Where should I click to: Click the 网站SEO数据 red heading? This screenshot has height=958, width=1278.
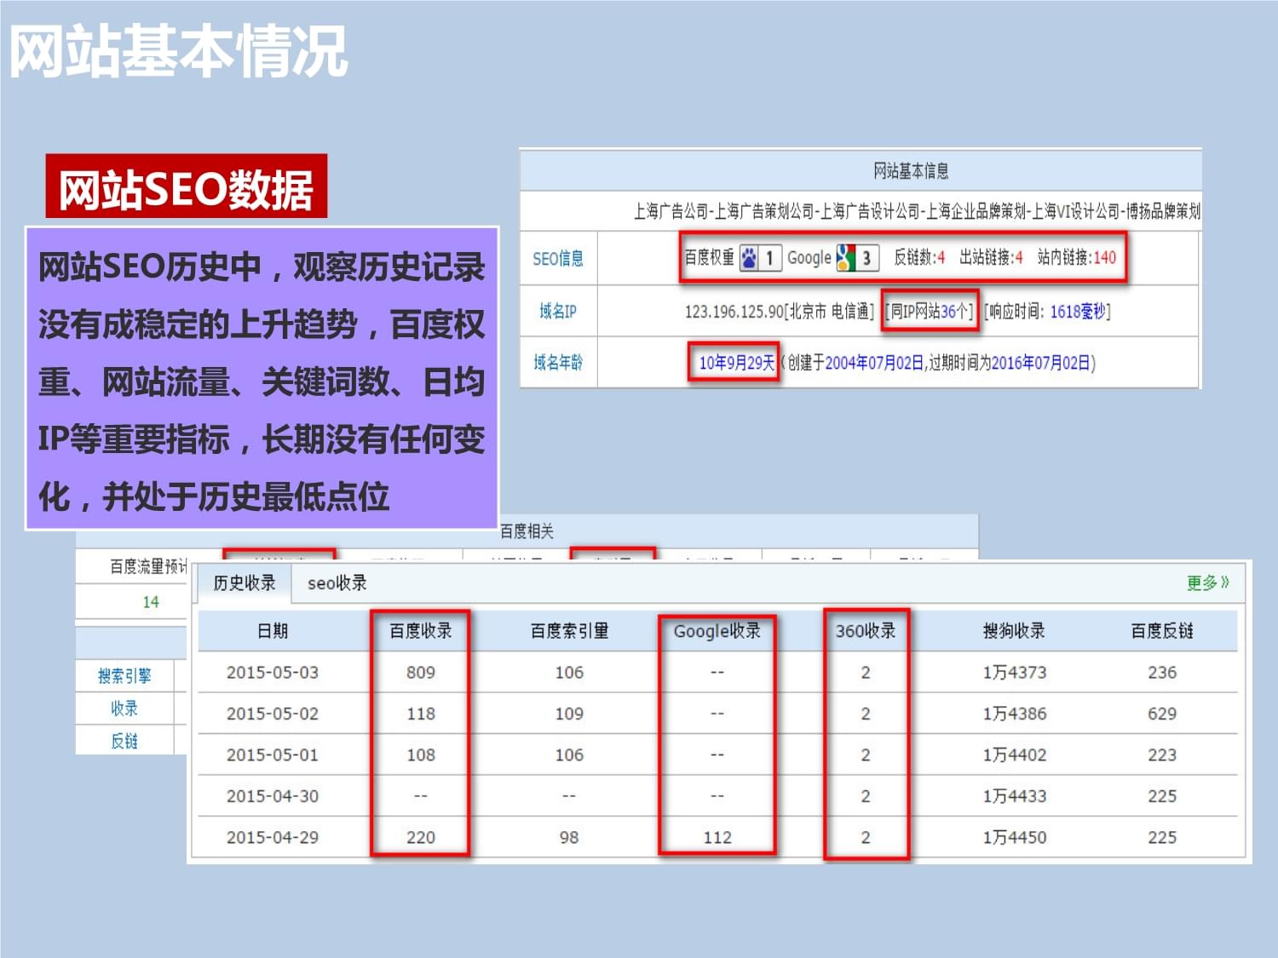tap(186, 189)
